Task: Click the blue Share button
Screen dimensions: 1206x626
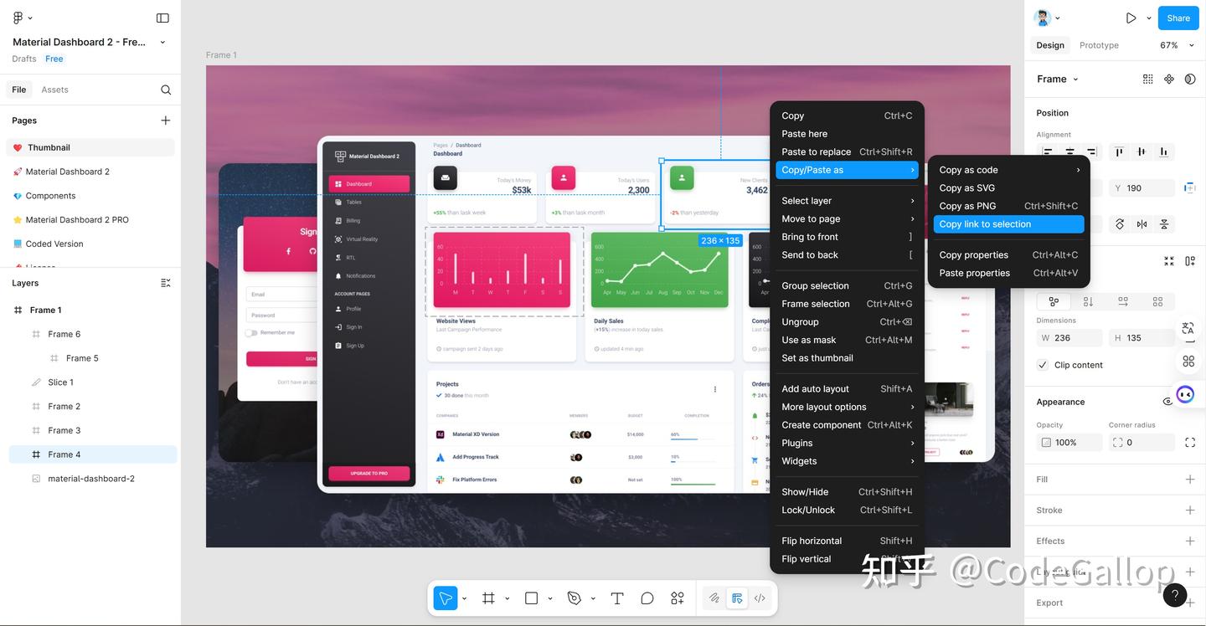Action: point(1178,18)
